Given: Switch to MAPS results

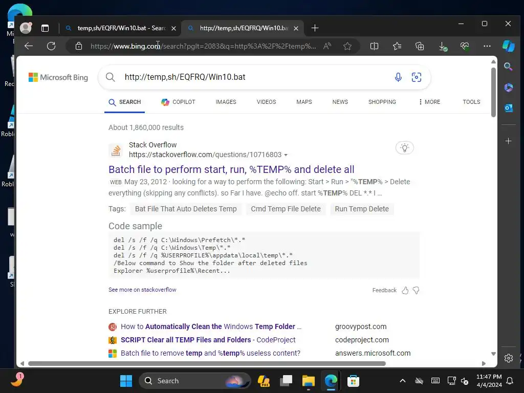Looking at the screenshot, I should (304, 102).
